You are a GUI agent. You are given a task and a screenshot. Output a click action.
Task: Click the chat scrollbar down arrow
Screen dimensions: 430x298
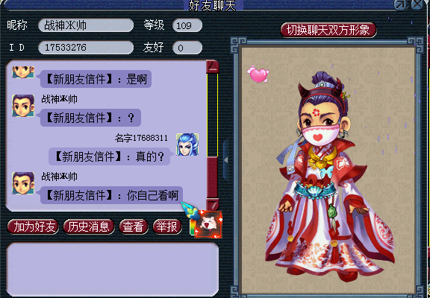(213, 204)
